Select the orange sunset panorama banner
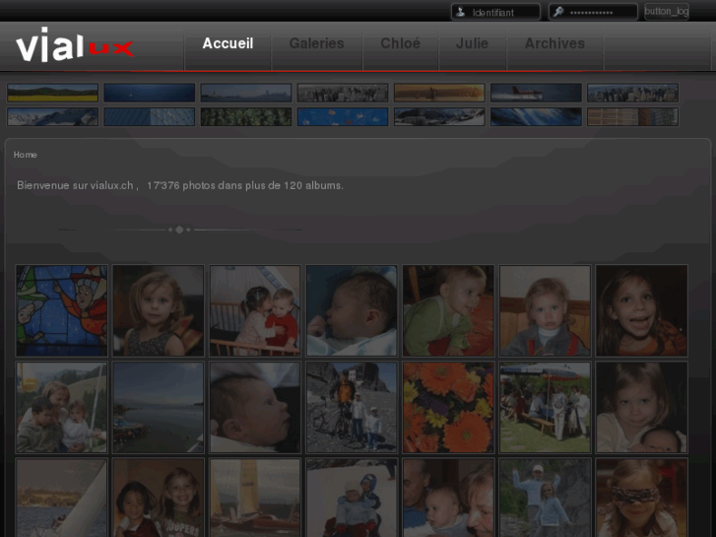 coord(439,93)
